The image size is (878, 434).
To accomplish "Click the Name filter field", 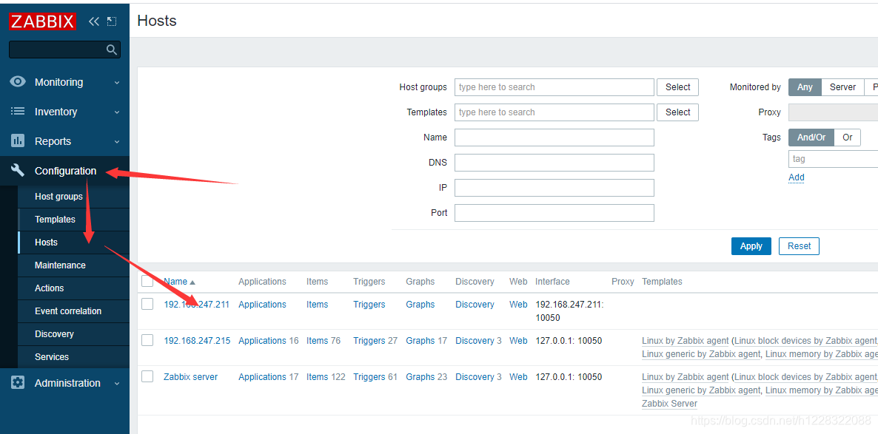I will (554, 137).
